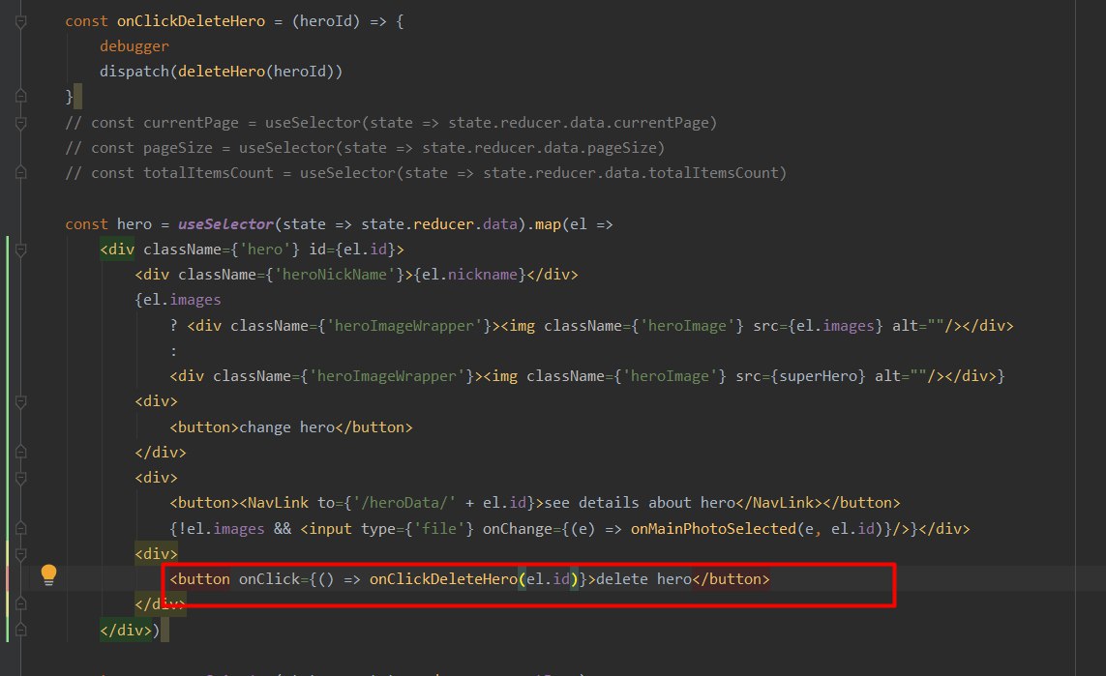Toggle fold marker at closing brace after dispatch
Viewport: 1106px width, 676px height.
point(21,96)
